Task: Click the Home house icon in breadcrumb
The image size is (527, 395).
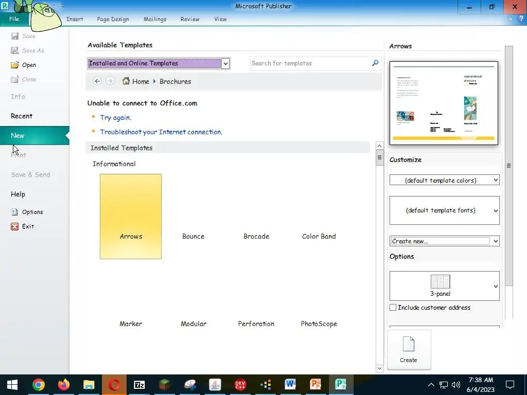Action: pos(126,81)
